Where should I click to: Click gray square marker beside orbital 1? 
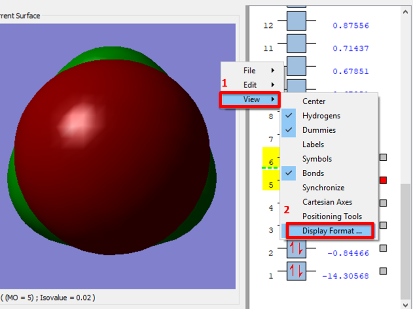(383, 271)
